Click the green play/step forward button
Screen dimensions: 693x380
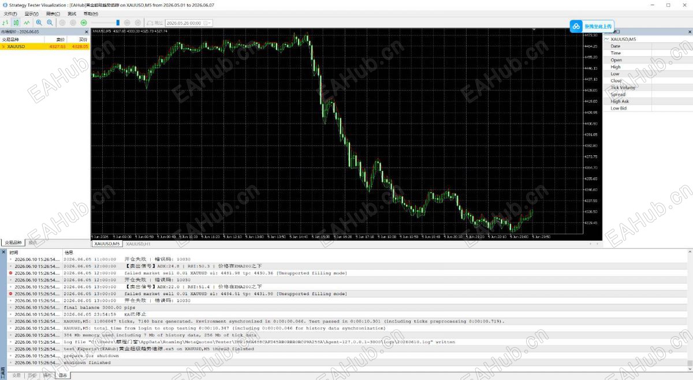(84, 23)
